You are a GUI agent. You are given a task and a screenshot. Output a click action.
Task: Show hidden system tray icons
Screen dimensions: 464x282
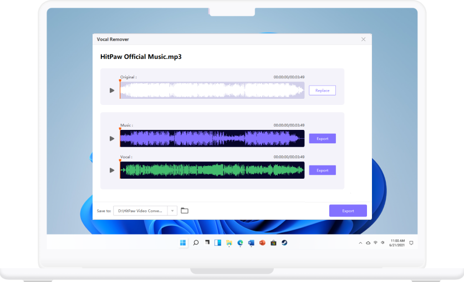pos(360,243)
